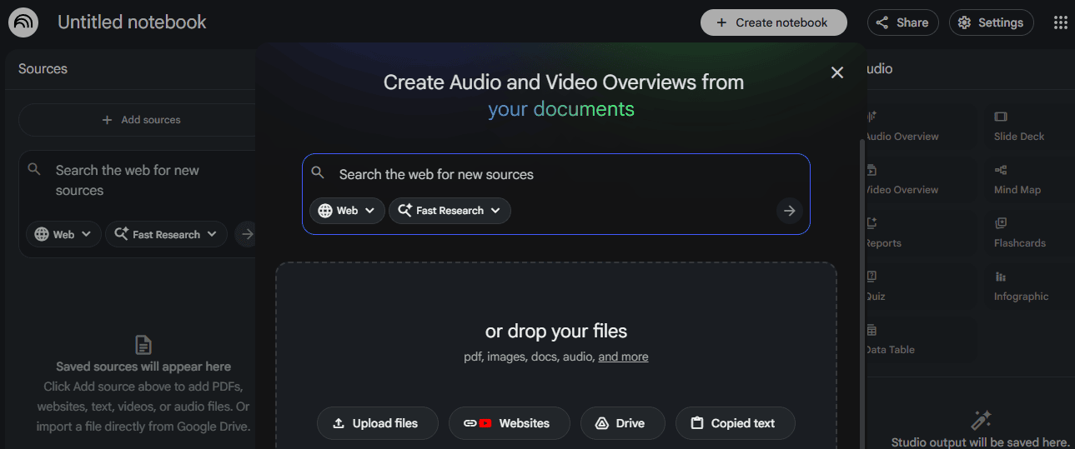The height and width of the screenshot is (449, 1075).
Task: Import a source from Drive
Action: coord(622,423)
